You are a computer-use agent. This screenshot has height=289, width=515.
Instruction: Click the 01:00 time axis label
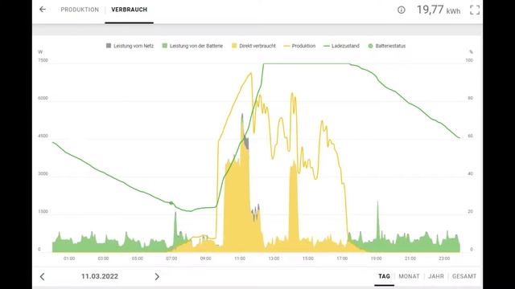69,258
